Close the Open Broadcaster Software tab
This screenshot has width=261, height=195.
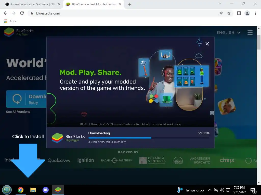(59, 5)
